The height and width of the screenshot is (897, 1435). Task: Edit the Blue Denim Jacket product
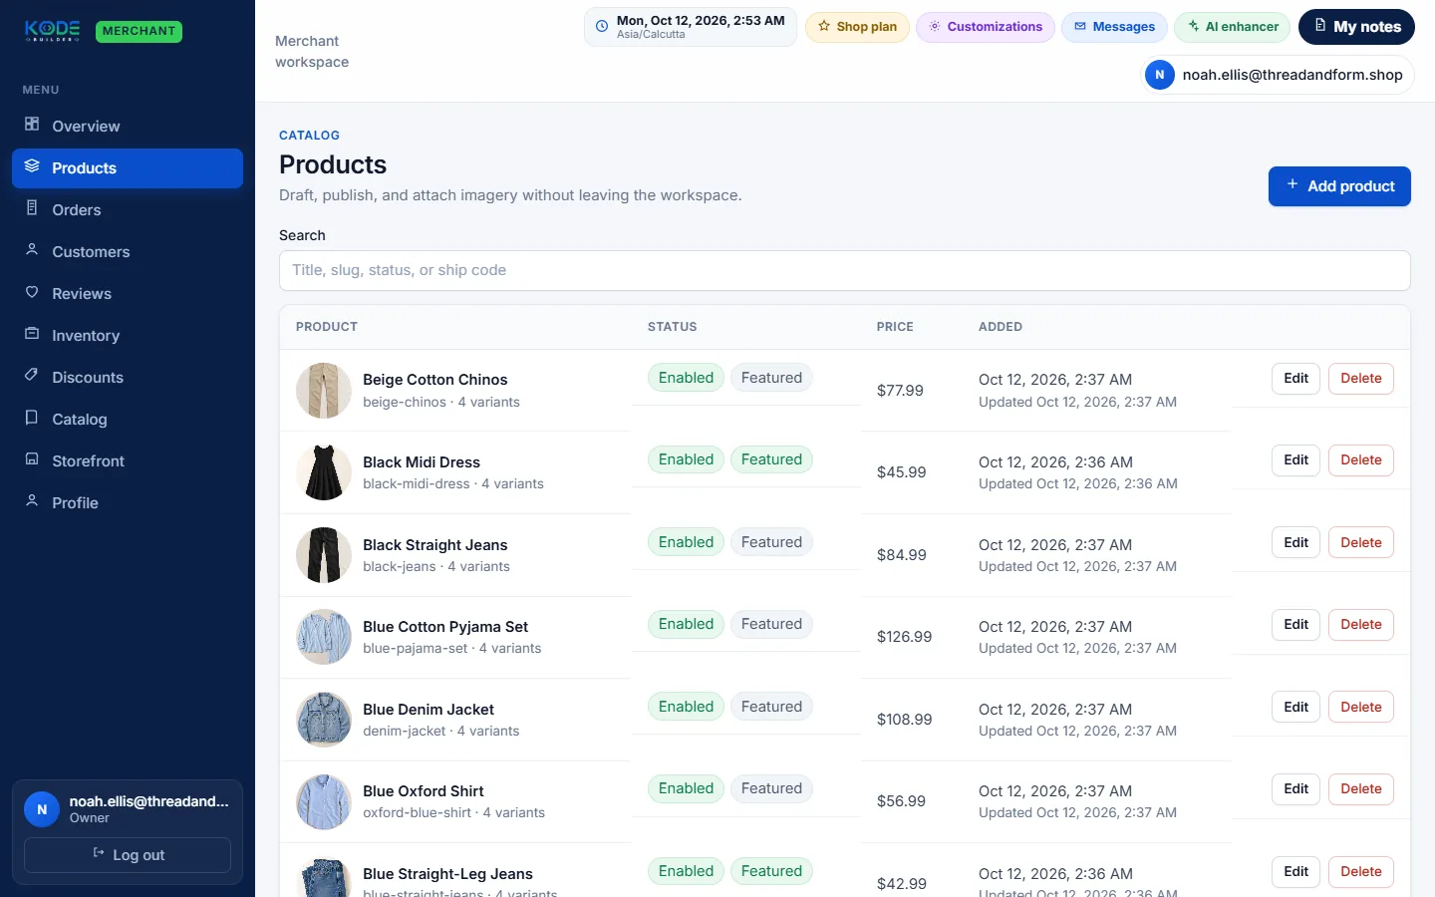(1296, 707)
